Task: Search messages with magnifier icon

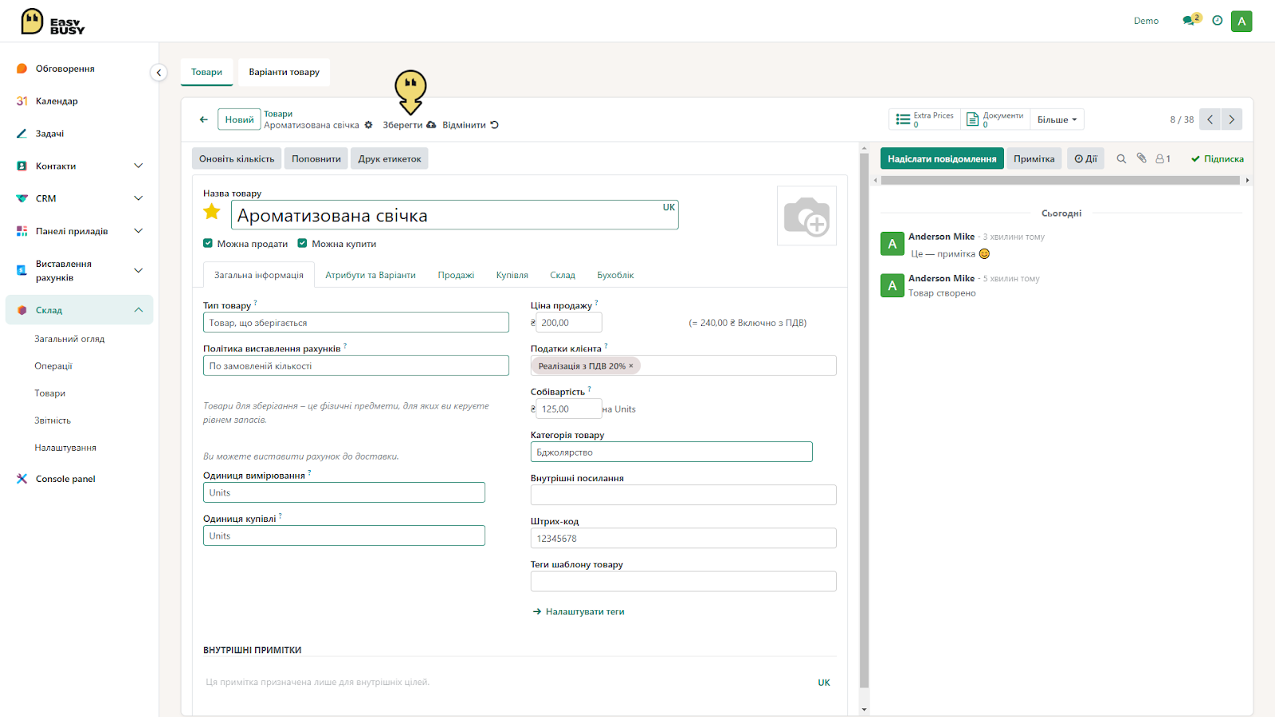Action: tap(1121, 159)
